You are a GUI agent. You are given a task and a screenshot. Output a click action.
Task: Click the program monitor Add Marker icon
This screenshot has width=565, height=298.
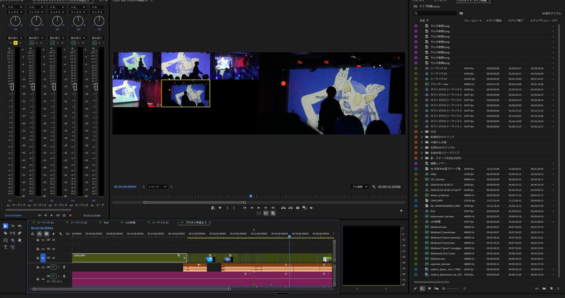pos(220,208)
